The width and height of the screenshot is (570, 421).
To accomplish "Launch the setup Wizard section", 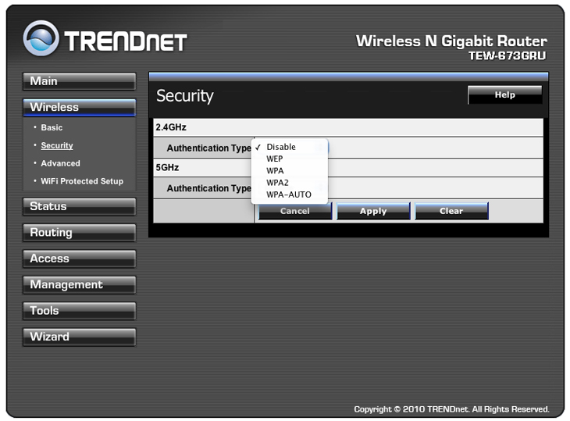I will click(79, 337).
